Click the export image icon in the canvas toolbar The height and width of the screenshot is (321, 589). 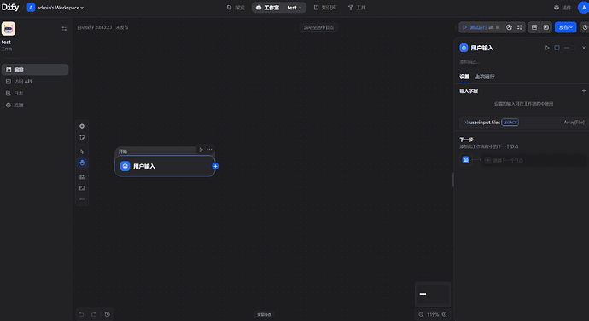pos(82,188)
